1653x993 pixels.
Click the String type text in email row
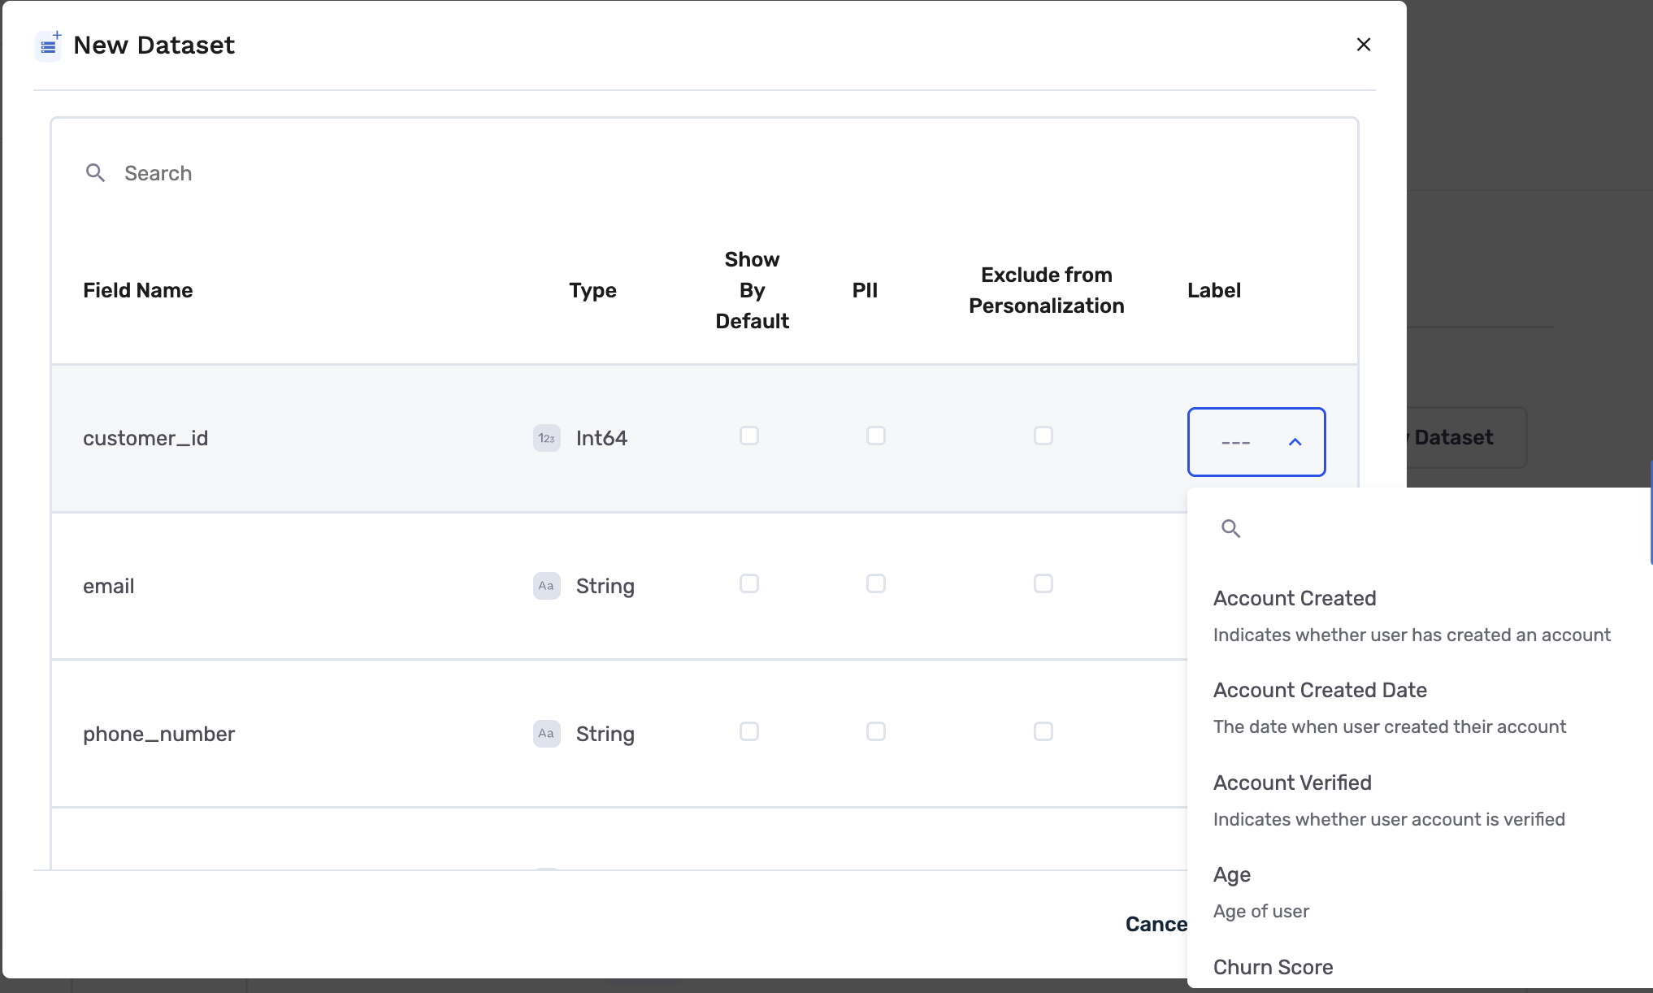(605, 586)
